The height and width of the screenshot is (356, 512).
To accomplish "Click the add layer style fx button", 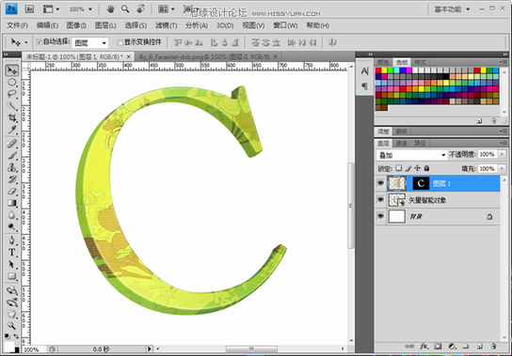I will 424,346.
